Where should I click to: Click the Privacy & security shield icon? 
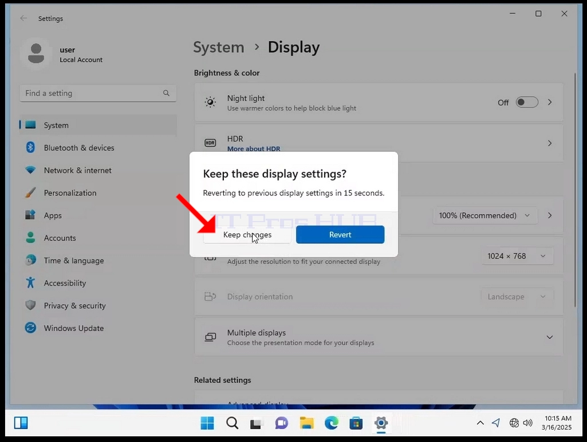click(30, 305)
